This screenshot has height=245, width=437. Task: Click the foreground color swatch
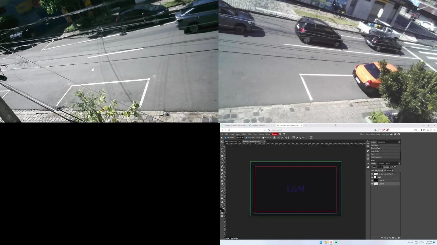point(221,209)
